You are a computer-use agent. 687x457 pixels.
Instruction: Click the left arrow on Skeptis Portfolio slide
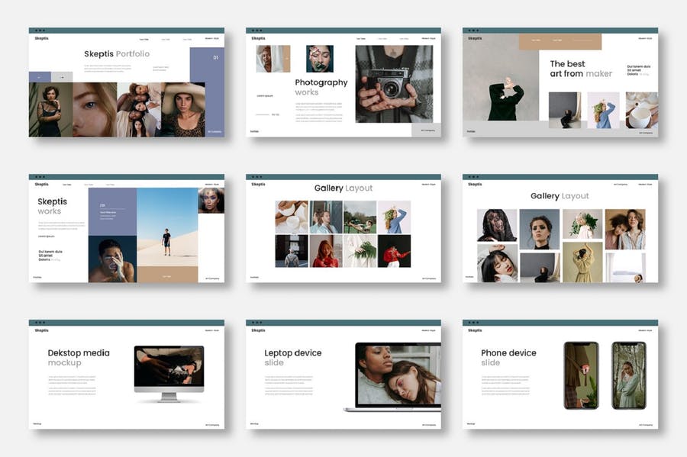tap(40, 77)
